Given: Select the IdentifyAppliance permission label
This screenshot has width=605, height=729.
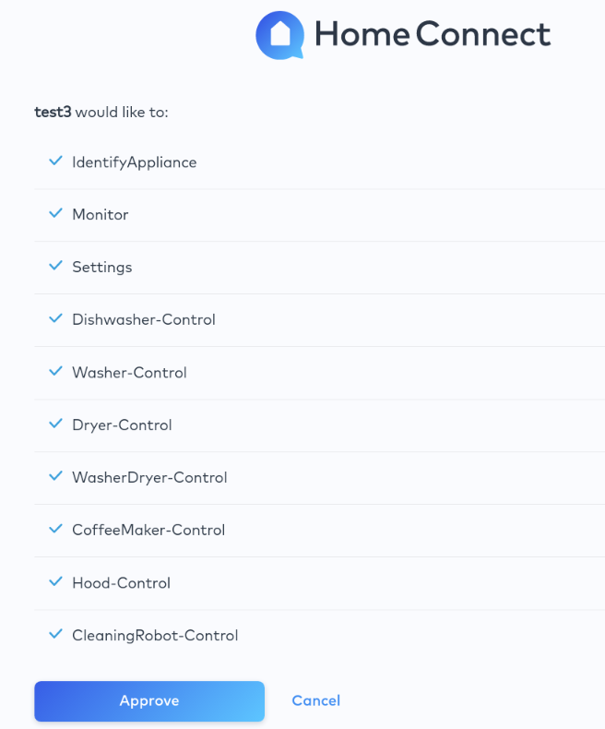Looking at the screenshot, I should 135,162.
